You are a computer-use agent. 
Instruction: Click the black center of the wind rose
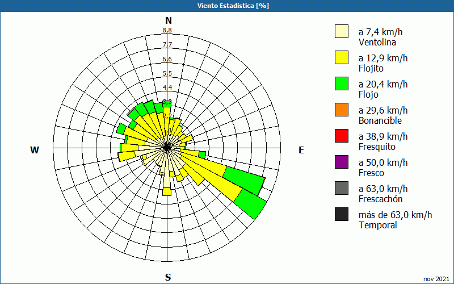tap(167, 148)
